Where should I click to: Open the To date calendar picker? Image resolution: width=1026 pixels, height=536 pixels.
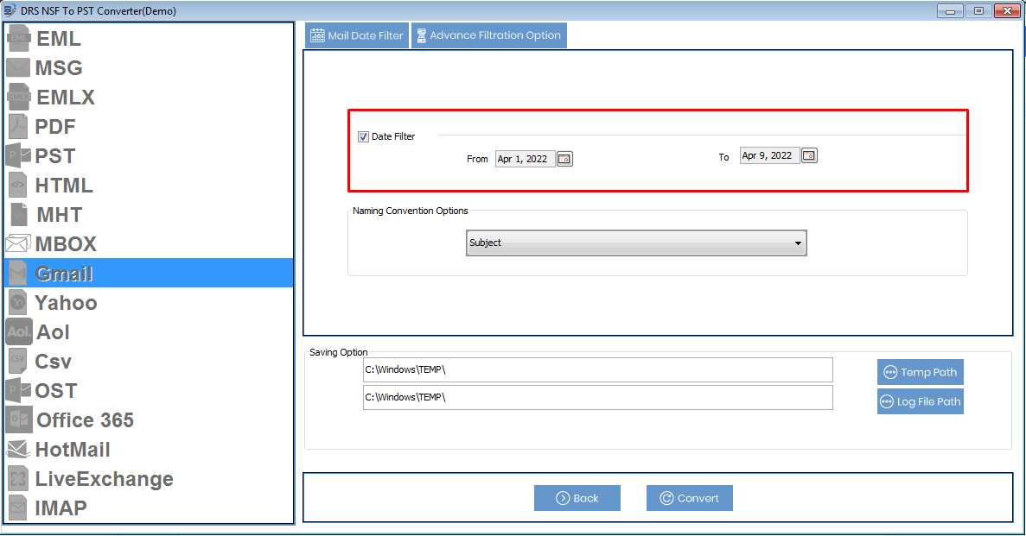809,156
